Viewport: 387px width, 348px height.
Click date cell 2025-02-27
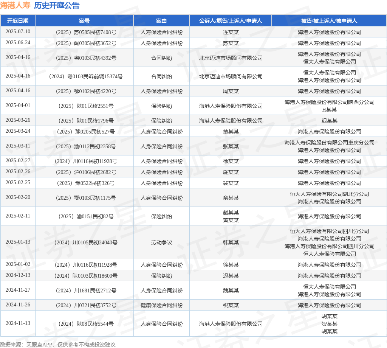click(18, 160)
